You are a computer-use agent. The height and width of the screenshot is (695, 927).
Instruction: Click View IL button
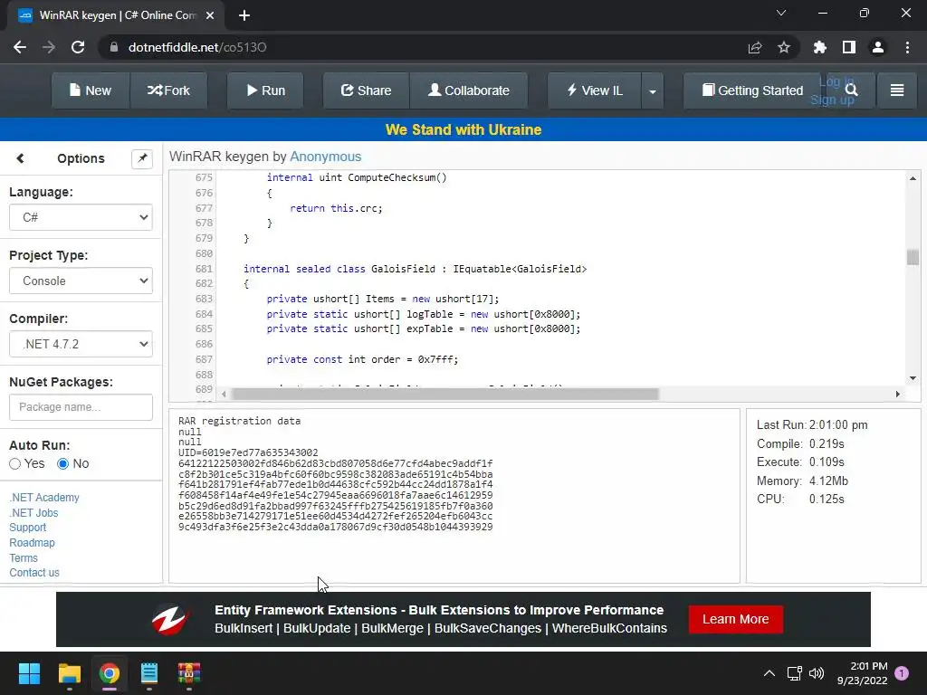pyautogui.click(x=594, y=90)
